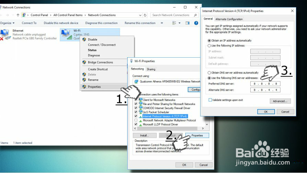Expand the address bar history dropdown
Viewport: 307px width, 173px height.
click(x=140, y=15)
